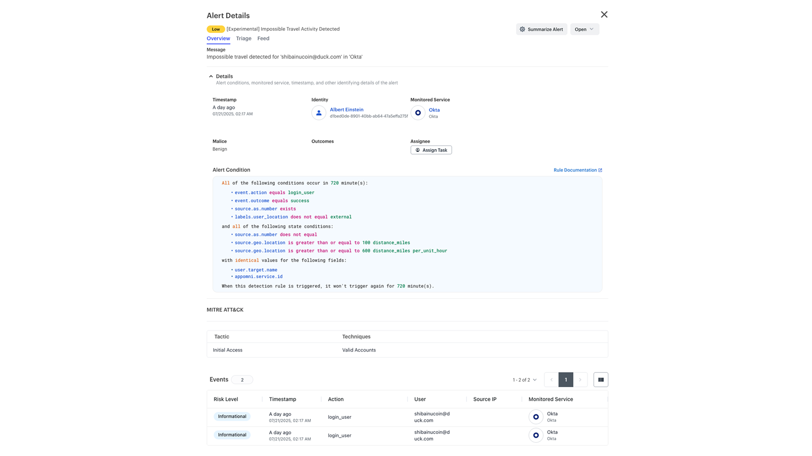Open the alert status dropdown labeled Open
Screen dimensions: 812x456
click(x=584, y=29)
